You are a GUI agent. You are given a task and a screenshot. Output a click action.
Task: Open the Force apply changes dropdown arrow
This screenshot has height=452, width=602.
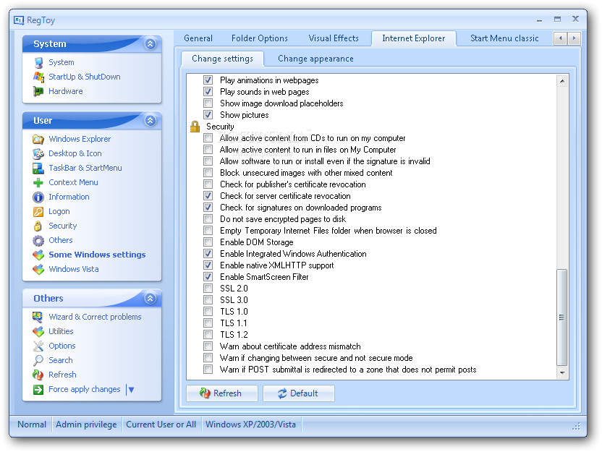point(131,390)
